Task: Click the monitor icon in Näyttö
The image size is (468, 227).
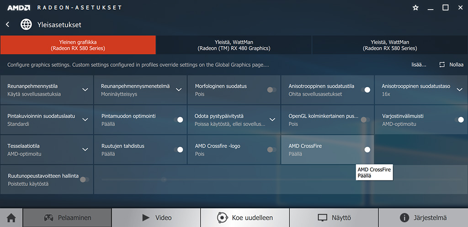Action: pos(322,218)
